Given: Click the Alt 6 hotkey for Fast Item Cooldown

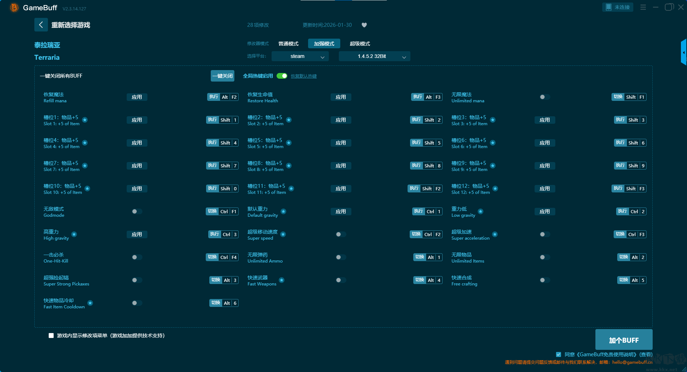Looking at the screenshot, I should point(224,303).
